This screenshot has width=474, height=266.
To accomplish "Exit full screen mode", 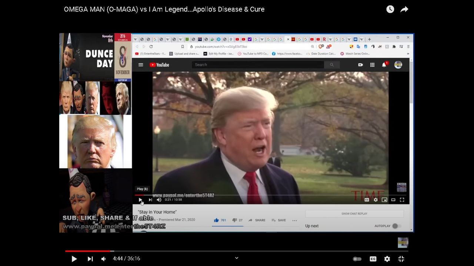I will click(x=401, y=259).
